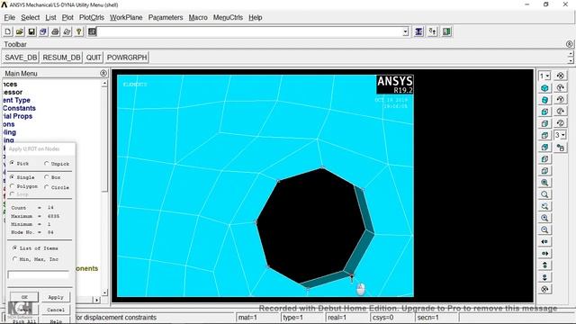Image resolution: width=576 pixels, height=324 pixels.
Task: Choose the List of Items radio option
Action: tap(14, 248)
